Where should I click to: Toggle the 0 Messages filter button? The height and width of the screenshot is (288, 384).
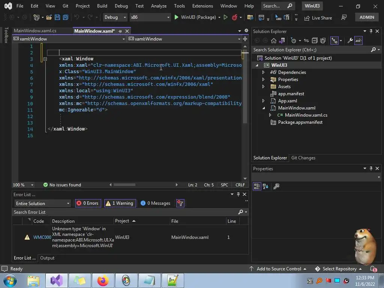[x=156, y=203]
